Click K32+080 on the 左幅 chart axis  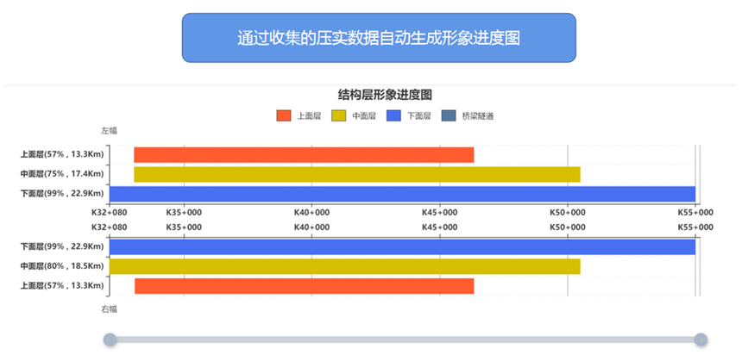[x=110, y=213]
